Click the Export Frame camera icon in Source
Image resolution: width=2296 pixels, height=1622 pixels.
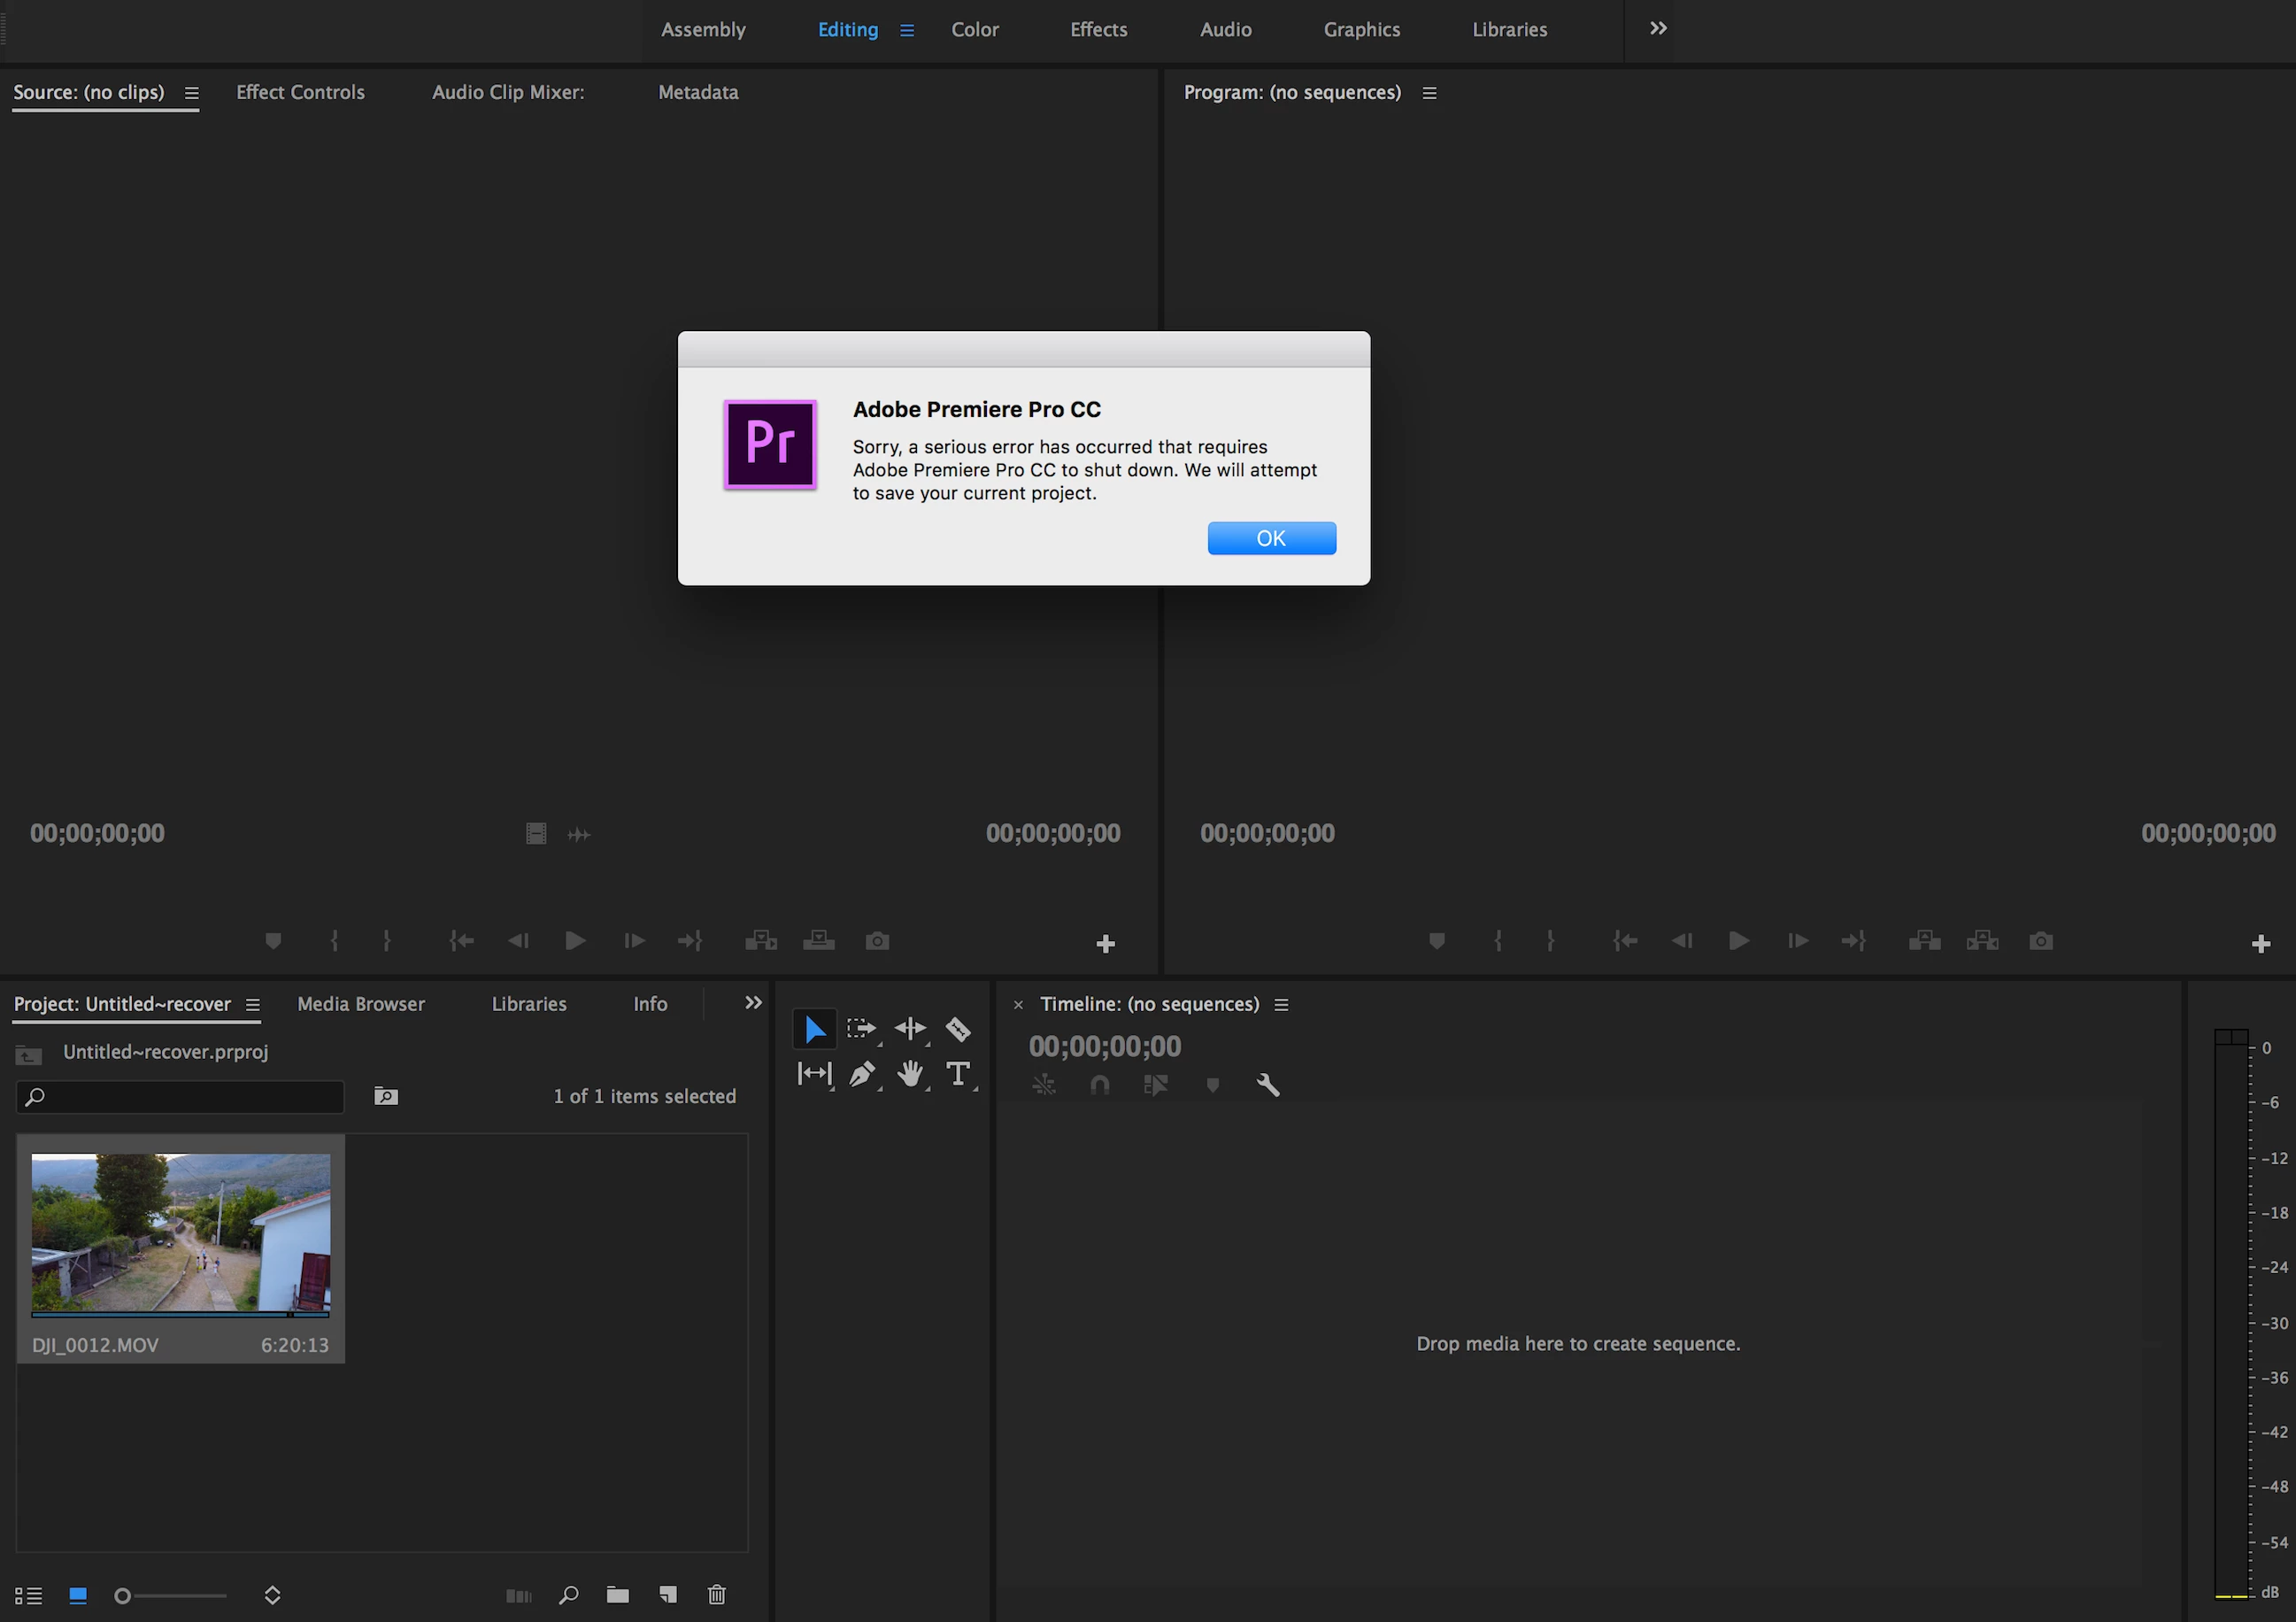[x=877, y=941]
